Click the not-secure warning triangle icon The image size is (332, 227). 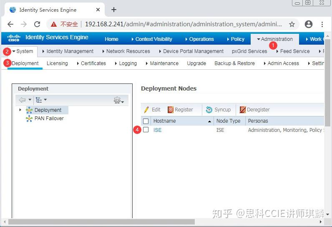pyautogui.click(x=54, y=24)
